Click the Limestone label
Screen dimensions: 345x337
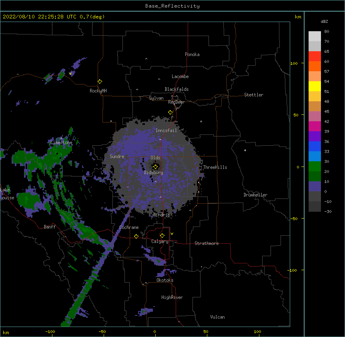pos(61,142)
